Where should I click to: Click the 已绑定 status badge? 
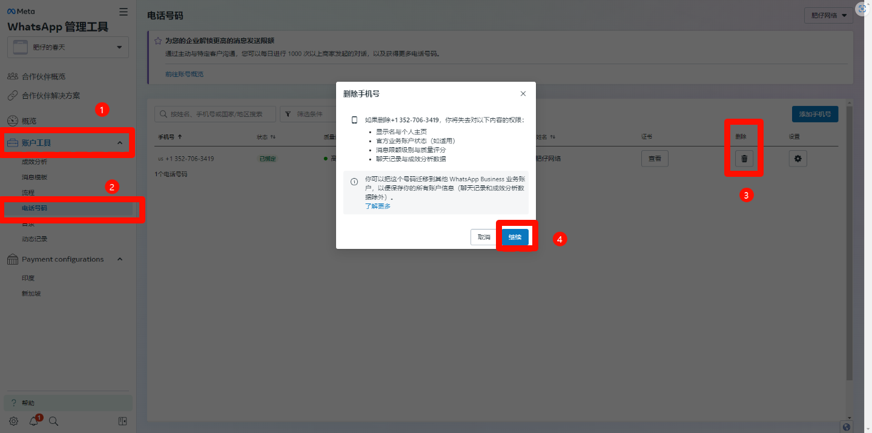(x=268, y=159)
